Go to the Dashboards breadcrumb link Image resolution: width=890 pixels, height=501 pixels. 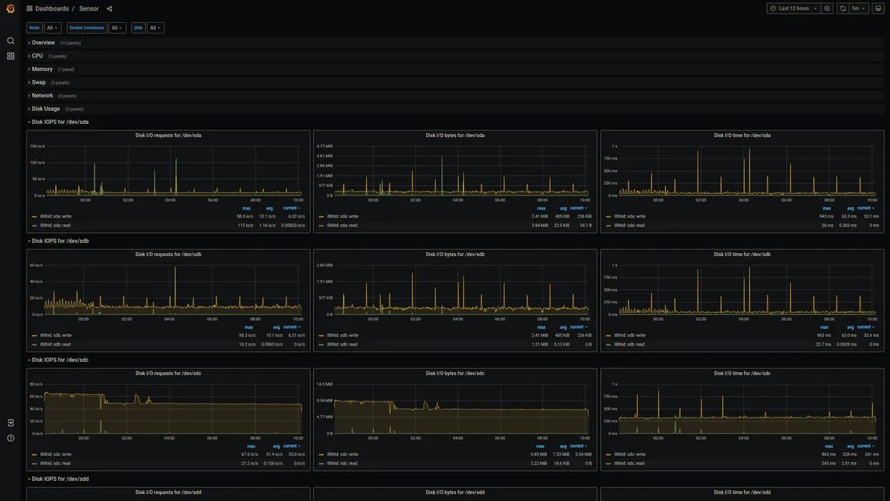tap(52, 8)
